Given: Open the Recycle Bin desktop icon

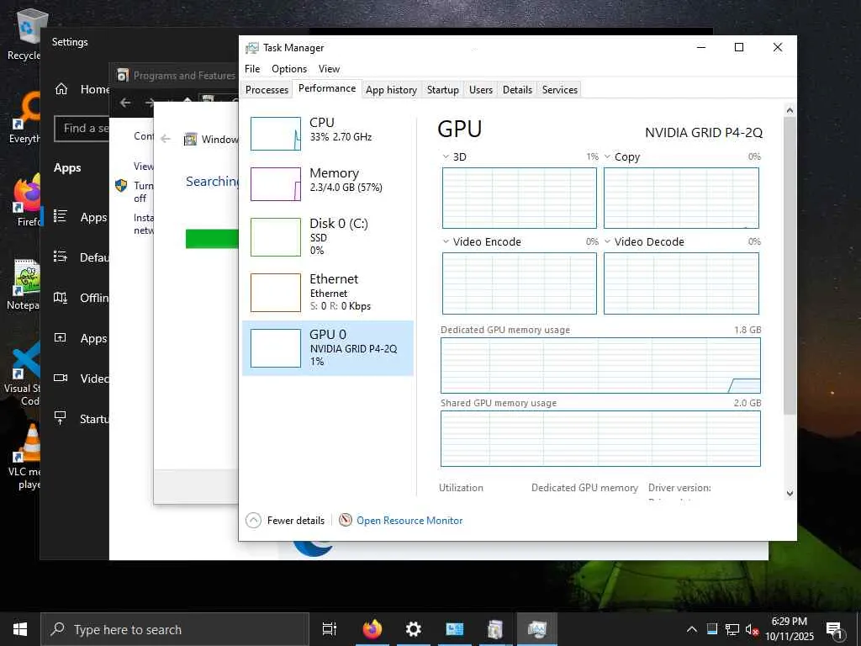Looking at the screenshot, I should (x=25, y=34).
